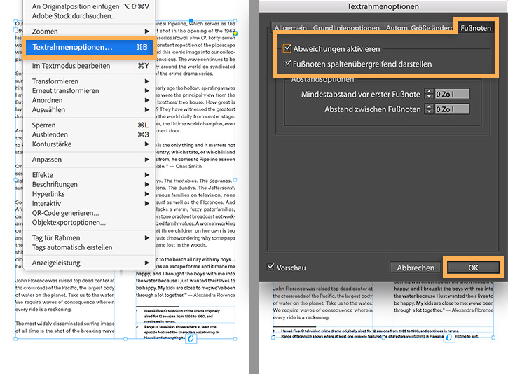The image size is (508, 374).
Task: Select Sperren in the context menu
Action: [90, 125]
